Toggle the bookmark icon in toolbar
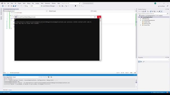The height and width of the screenshot is (95, 170). pyautogui.click(x=75, y=6)
